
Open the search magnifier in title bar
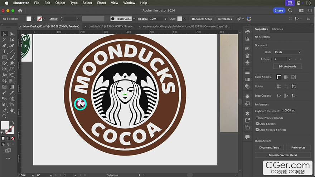[x=290, y=10]
